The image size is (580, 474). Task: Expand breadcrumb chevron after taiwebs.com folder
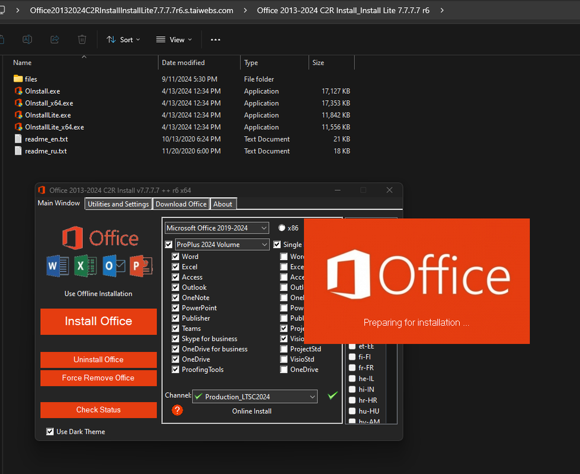(245, 10)
